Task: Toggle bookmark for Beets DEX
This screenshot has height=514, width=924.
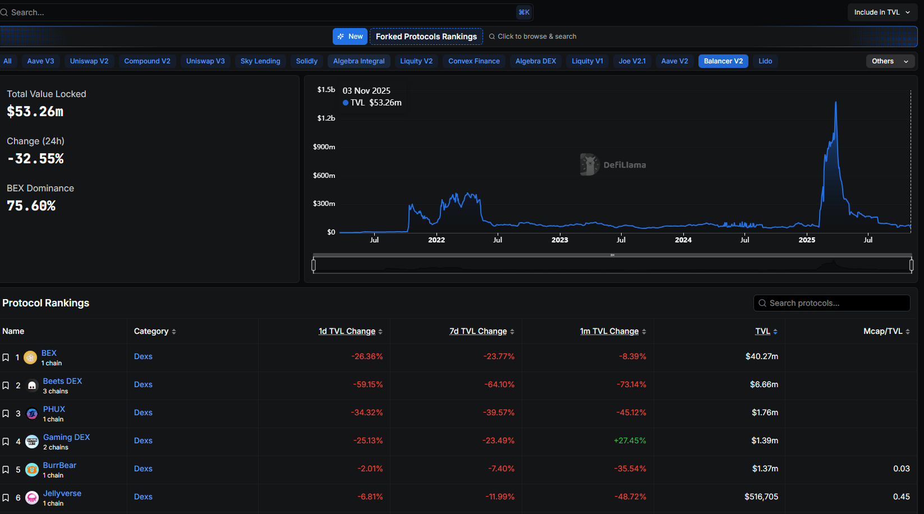Action: (6, 385)
